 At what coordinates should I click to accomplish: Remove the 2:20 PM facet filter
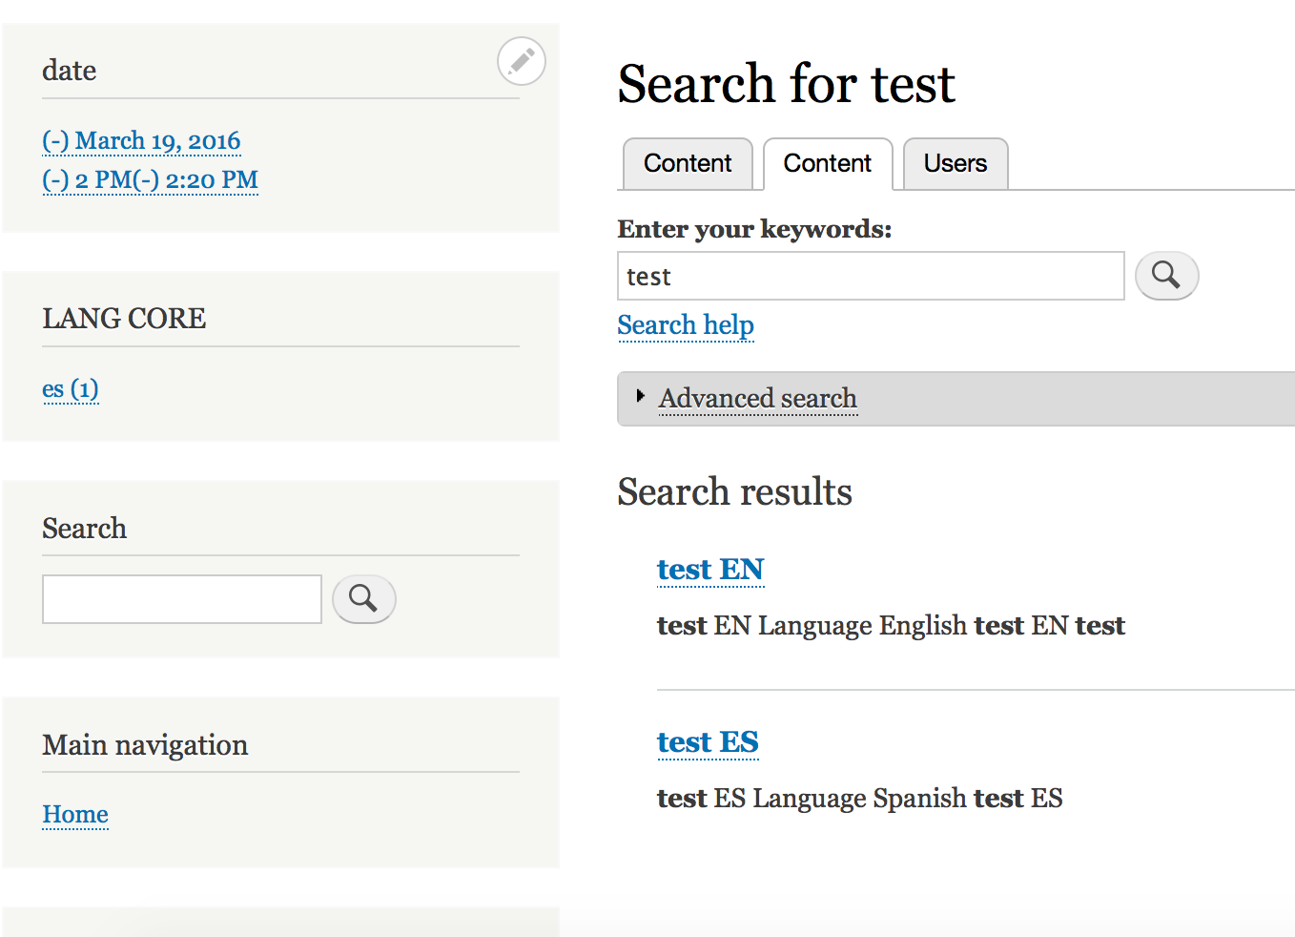[x=195, y=180]
